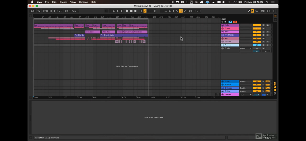Image resolution: width=306 pixels, height=141 pixels.
Task: Arm the Arrangement Record button
Action: click(136, 11)
